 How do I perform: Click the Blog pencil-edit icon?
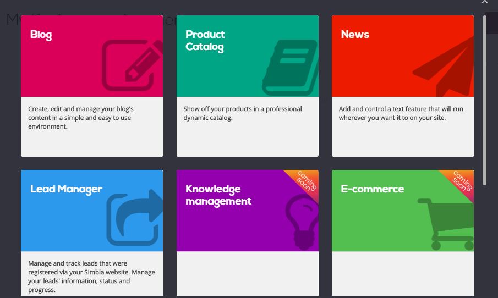click(x=133, y=65)
